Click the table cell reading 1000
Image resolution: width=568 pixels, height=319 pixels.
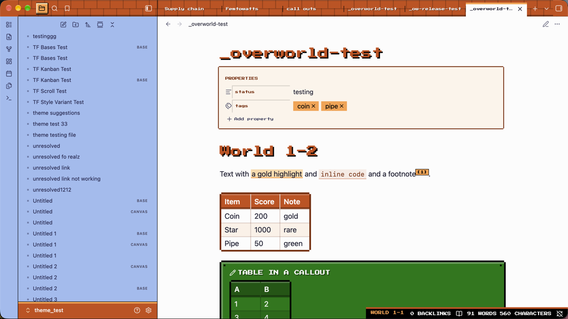click(x=265, y=230)
